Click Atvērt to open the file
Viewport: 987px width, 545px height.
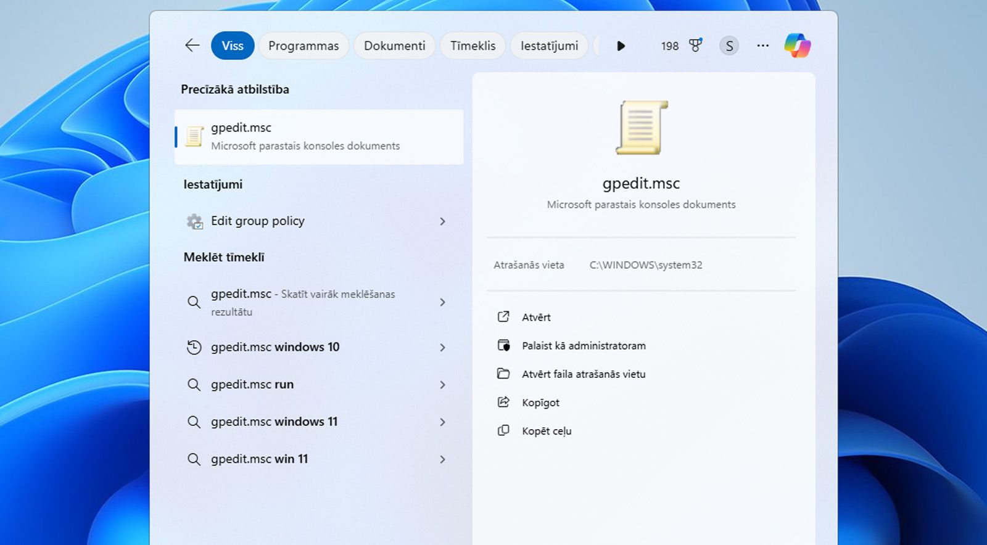tap(536, 318)
